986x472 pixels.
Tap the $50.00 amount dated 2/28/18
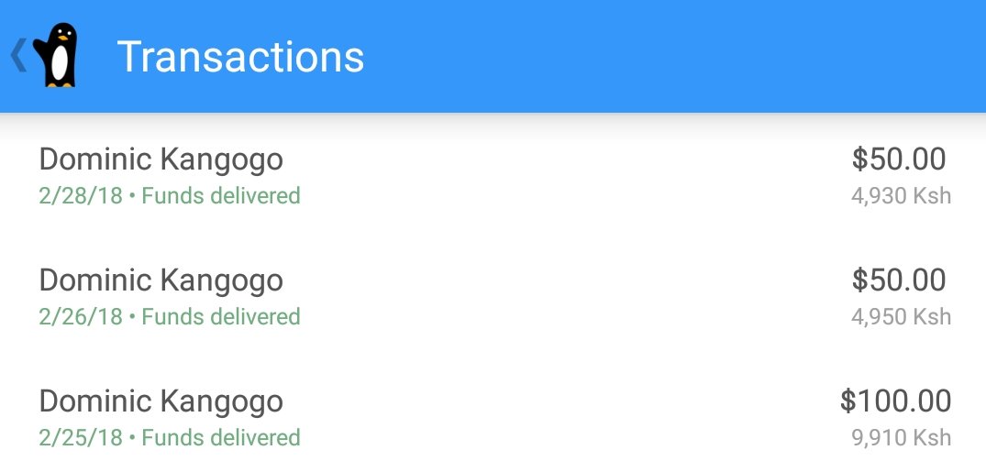click(x=899, y=159)
